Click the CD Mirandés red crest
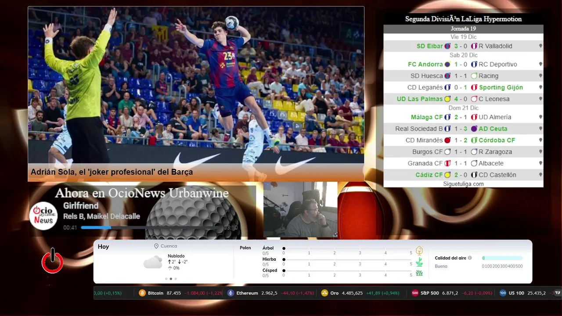 click(447, 140)
